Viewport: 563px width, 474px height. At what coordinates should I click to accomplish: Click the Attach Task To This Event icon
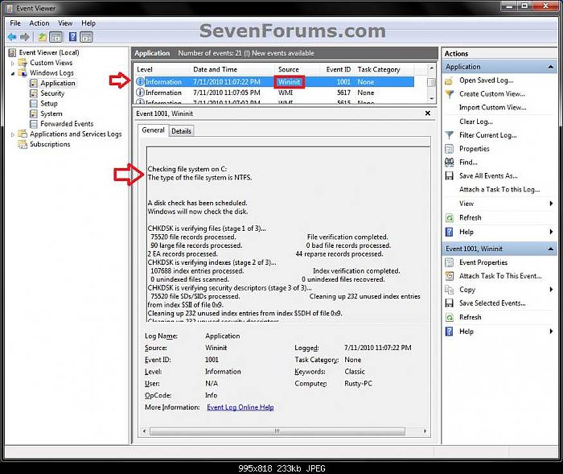pos(449,276)
